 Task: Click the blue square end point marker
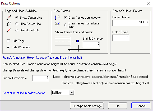pyautogui.click(x=78, y=41)
